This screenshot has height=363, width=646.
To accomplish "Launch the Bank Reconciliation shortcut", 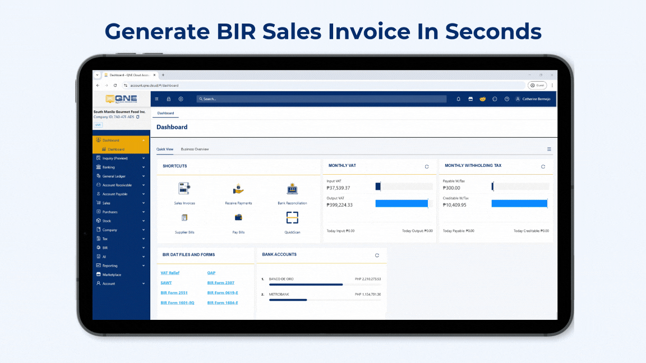I will click(x=292, y=189).
